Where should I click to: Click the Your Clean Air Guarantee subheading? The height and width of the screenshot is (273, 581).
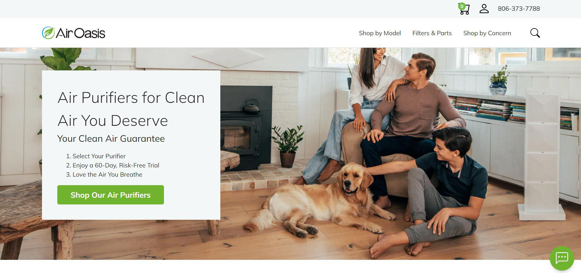(111, 139)
